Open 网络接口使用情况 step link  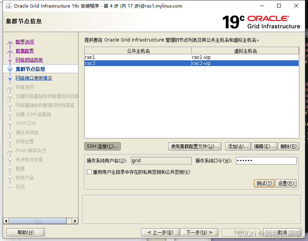coord(34,78)
